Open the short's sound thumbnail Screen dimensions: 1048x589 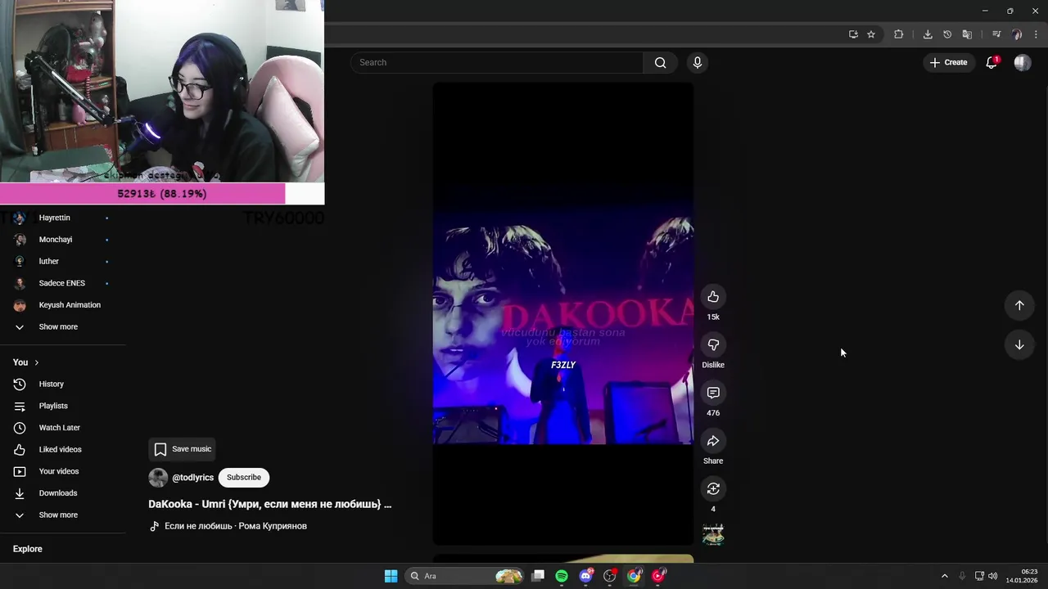pos(713,534)
